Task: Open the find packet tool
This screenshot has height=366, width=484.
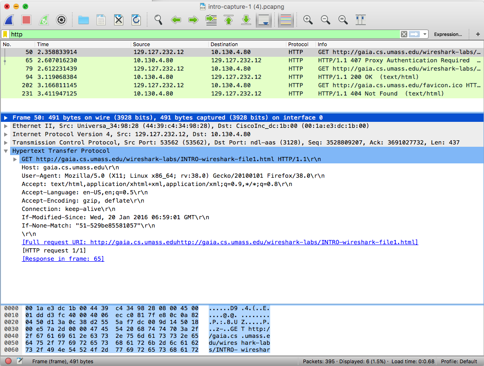Action: (158, 20)
